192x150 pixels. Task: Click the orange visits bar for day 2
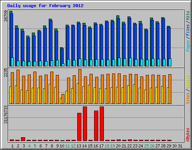pyautogui.click(x=18, y=87)
